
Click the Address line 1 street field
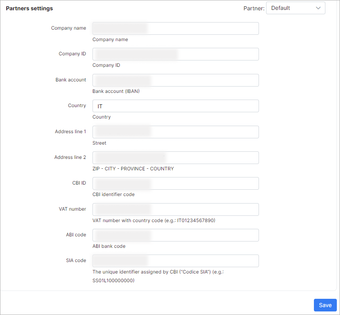tap(176, 132)
